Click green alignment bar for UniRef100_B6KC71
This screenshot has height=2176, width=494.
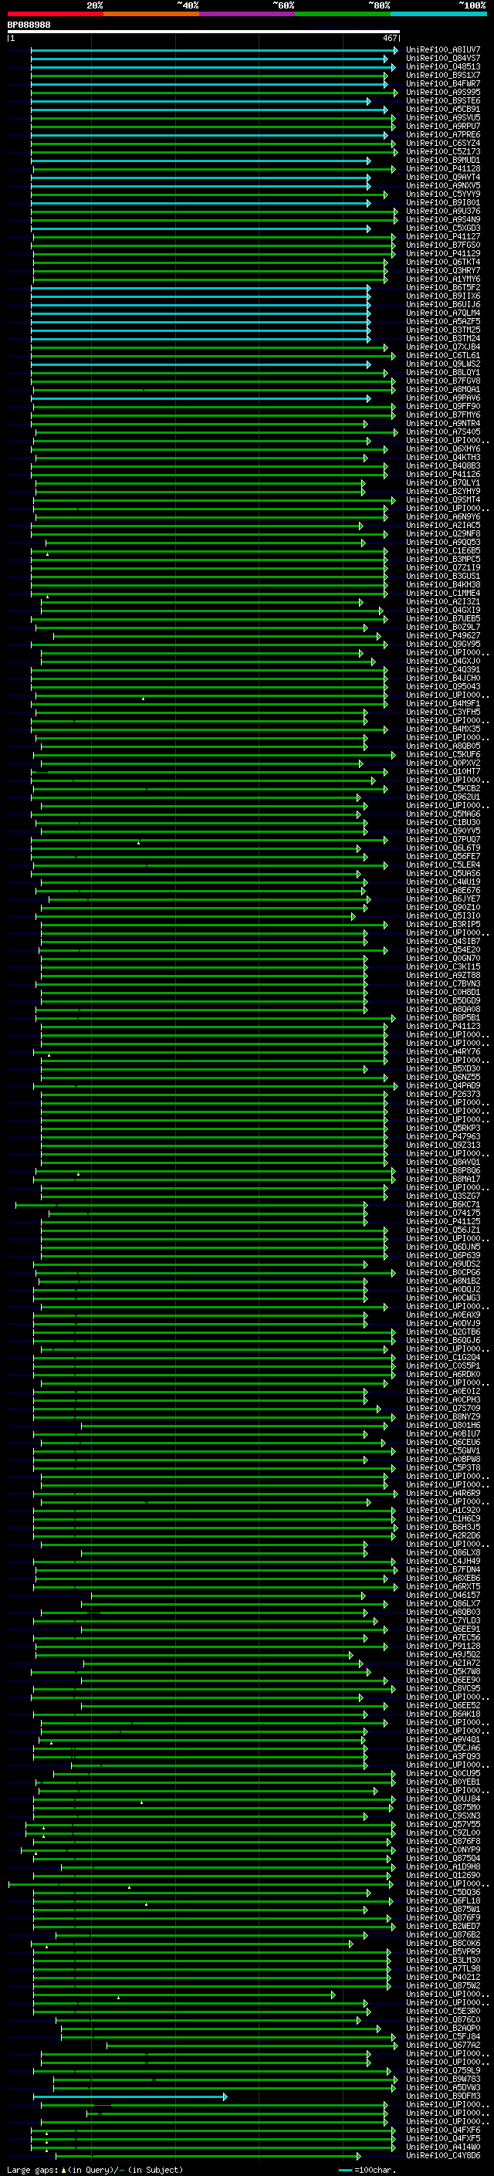191,1205
